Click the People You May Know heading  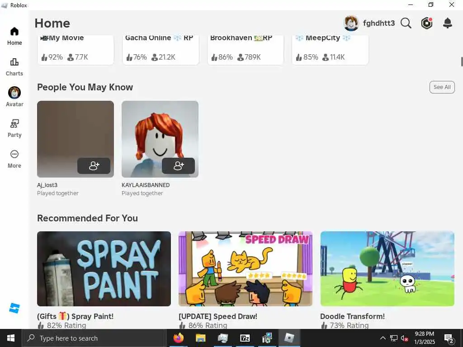point(85,87)
